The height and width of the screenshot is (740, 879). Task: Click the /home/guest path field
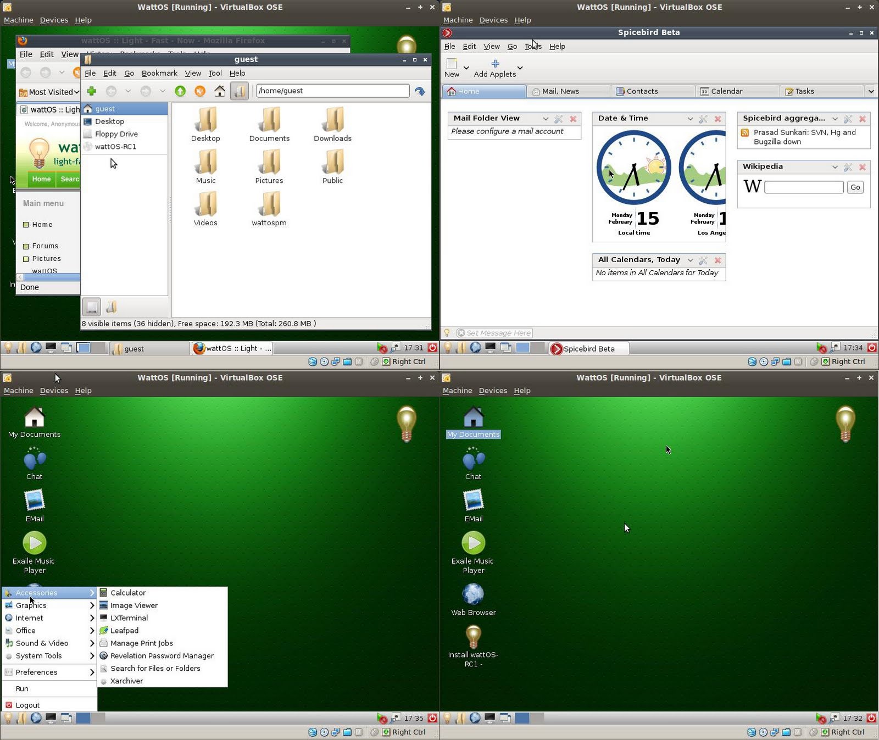click(x=333, y=91)
